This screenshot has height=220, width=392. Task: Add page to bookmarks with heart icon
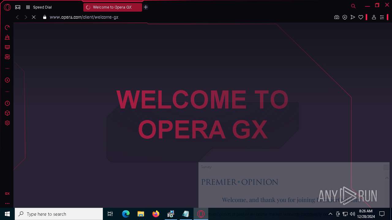(361, 17)
